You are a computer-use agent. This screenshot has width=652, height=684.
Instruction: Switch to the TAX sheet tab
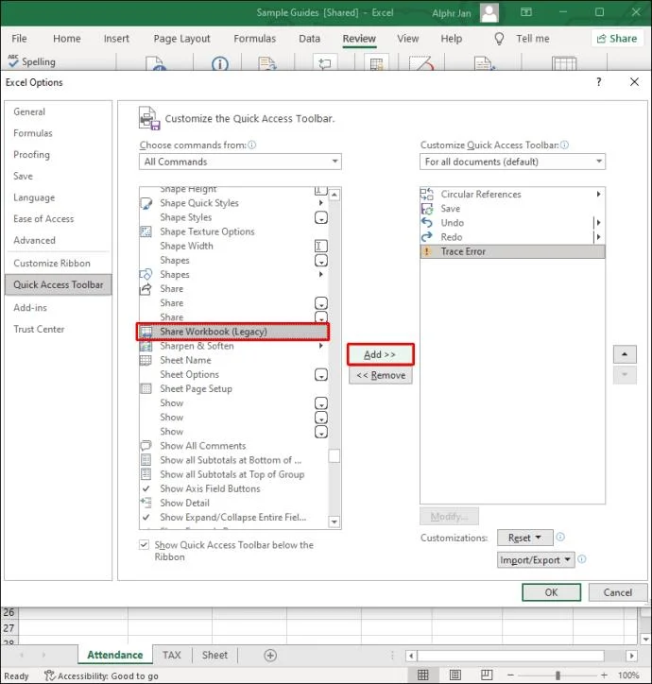click(172, 656)
